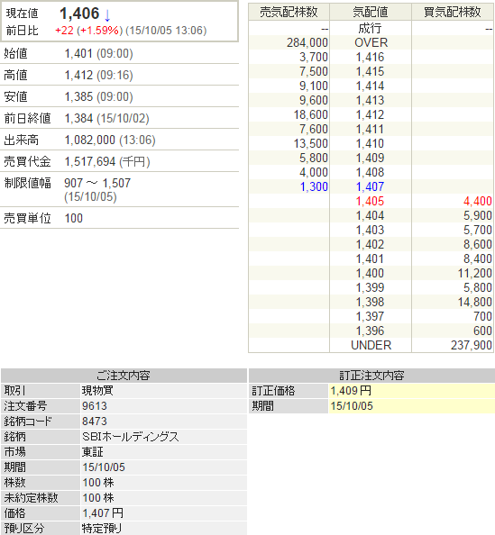
Task: Click the 訂正注文内容 section header
Action: click(371, 376)
